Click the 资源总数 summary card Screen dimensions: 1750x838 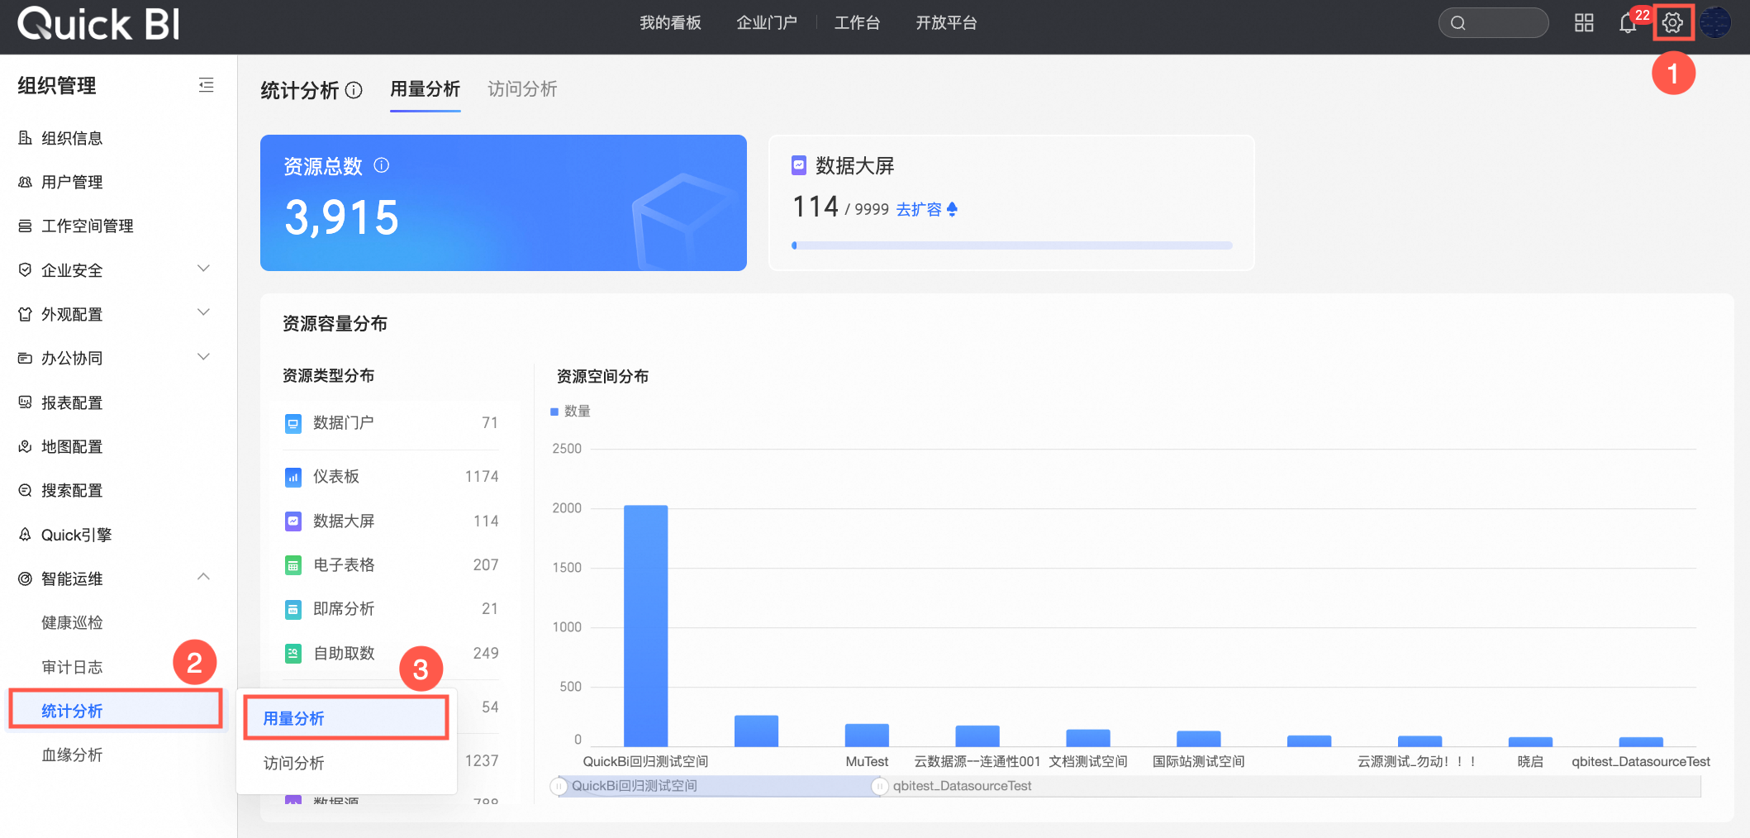(503, 202)
